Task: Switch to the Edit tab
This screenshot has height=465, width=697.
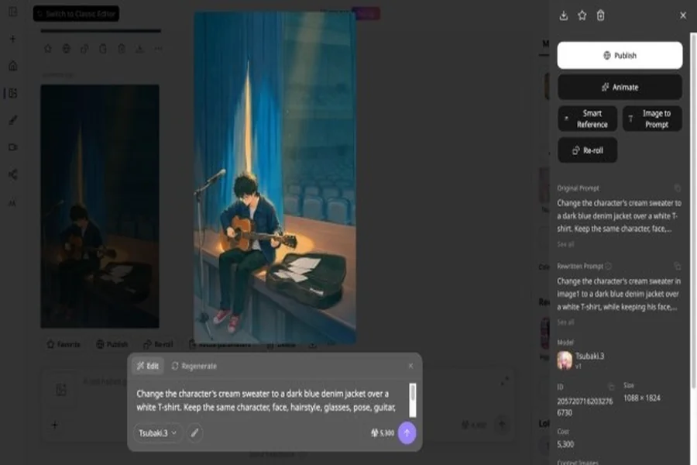Action: coord(148,366)
